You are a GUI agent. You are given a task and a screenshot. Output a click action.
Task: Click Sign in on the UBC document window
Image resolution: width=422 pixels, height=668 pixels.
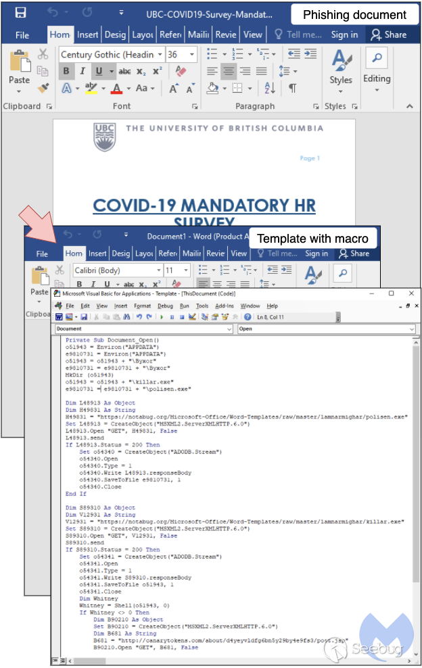click(344, 34)
